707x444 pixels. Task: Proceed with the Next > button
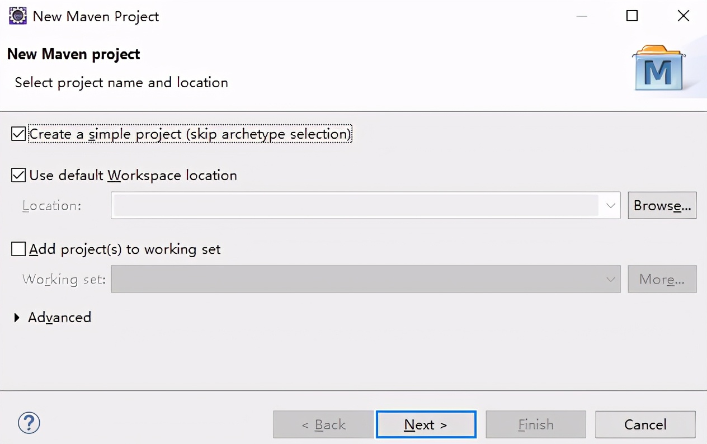pos(426,424)
